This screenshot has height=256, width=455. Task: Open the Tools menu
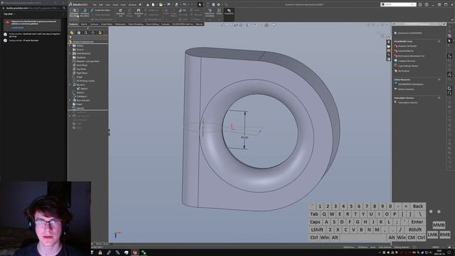[123, 5]
